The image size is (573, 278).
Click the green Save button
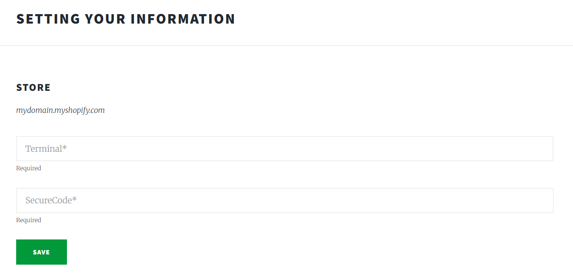(x=41, y=252)
